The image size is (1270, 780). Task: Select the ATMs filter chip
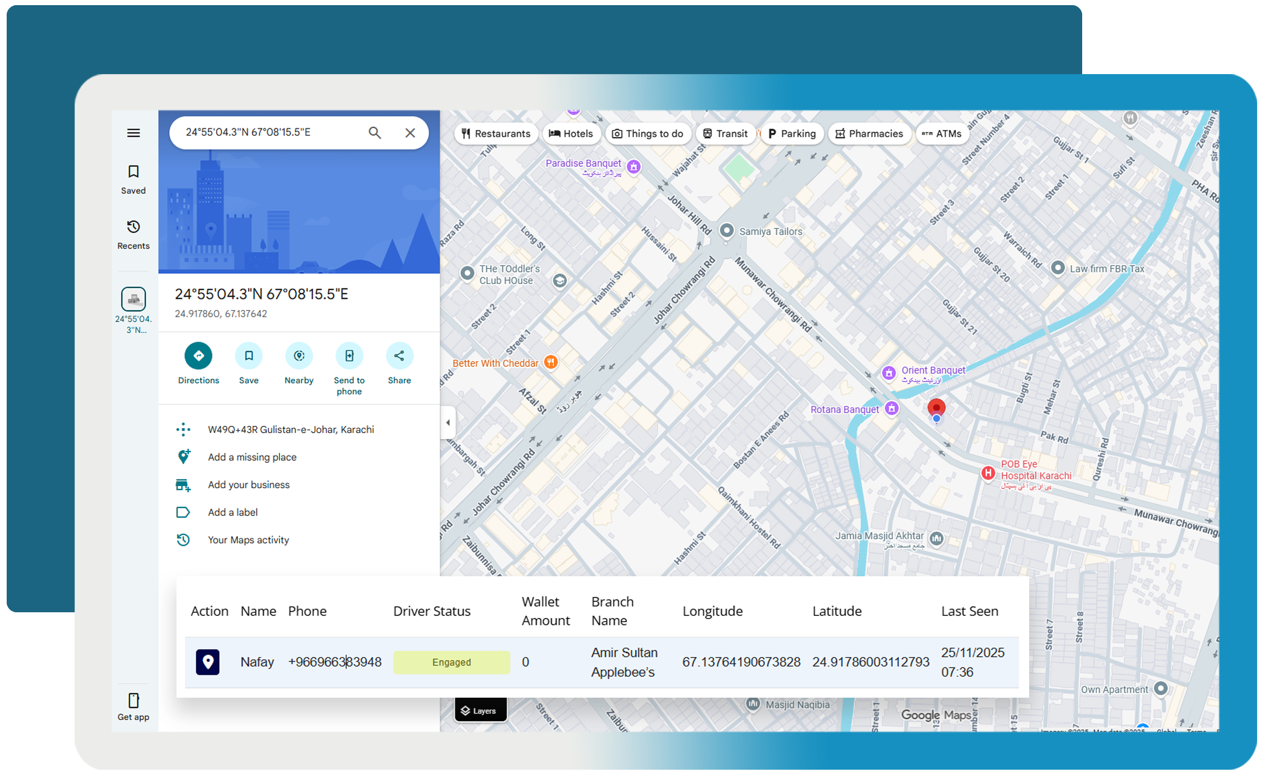pyautogui.click(x=942, y=134)
